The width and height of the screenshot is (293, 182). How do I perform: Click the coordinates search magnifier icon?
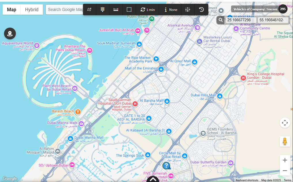pyautogui.click(x=220, y=20)
